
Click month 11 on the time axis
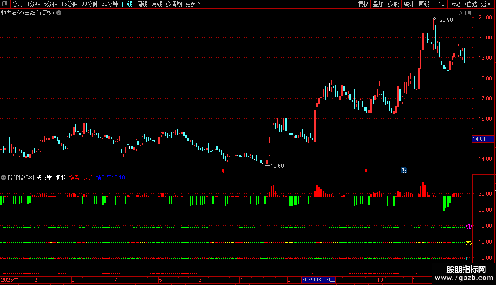coord(415,280)
